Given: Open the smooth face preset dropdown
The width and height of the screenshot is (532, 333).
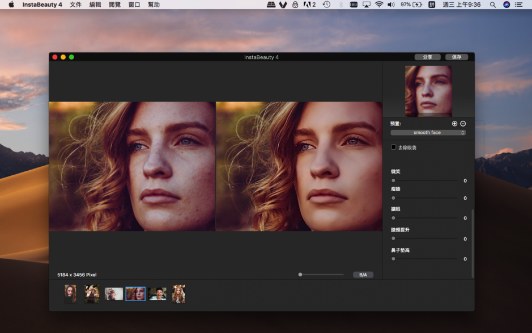Looking at the screenshot, I should click(427, 132).
